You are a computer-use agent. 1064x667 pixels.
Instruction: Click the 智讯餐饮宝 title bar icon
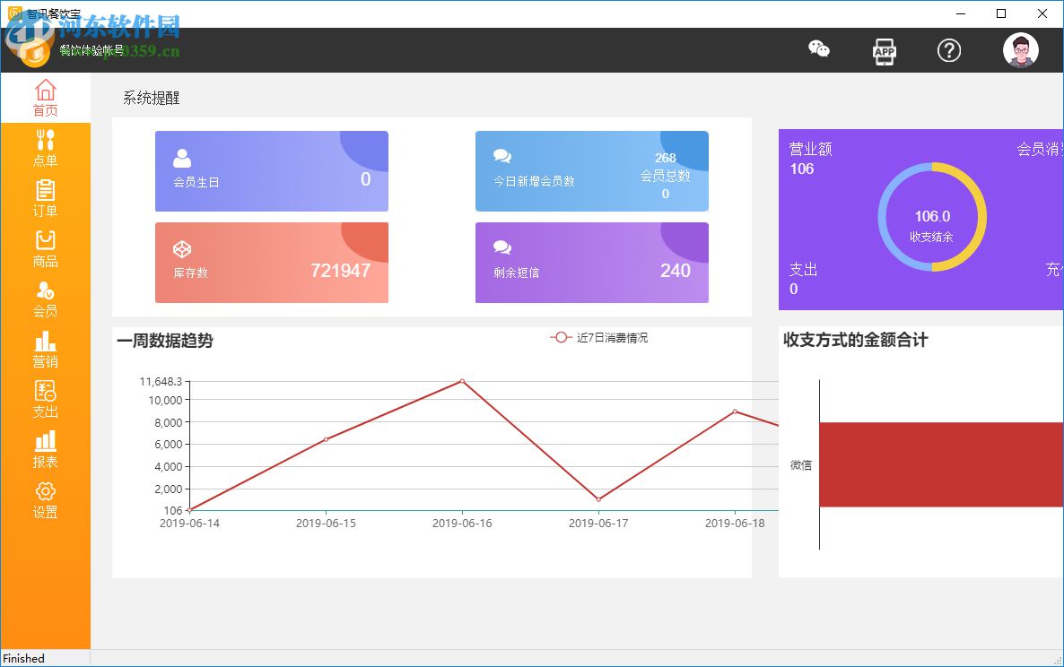pyautogui.click(x=14, y=13)
